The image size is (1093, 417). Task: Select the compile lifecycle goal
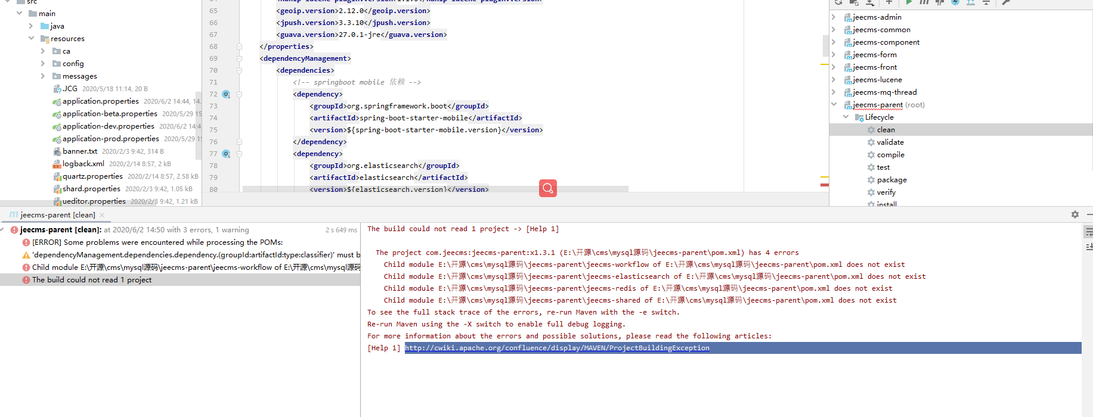point(890,155)
